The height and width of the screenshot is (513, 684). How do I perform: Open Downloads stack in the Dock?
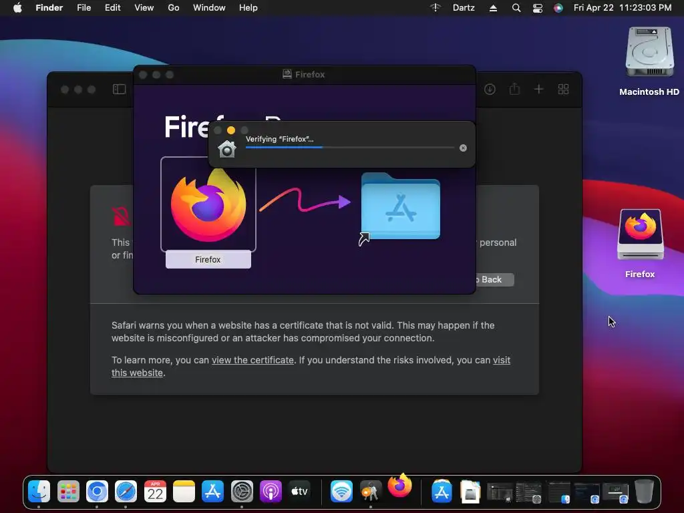coord(470,492)
